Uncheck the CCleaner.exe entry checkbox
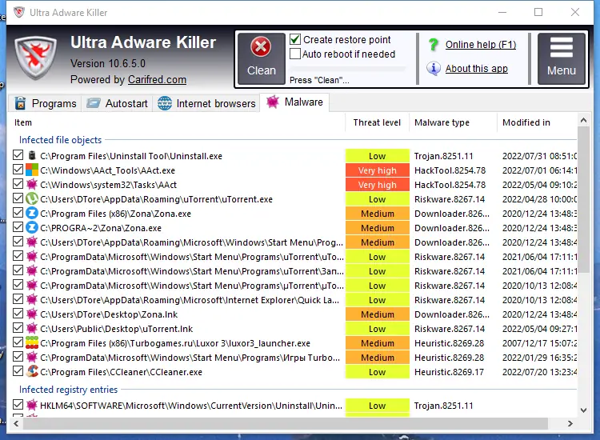Image resolution: width=600 pixels, height=440 pixels. tap(18, 371)
